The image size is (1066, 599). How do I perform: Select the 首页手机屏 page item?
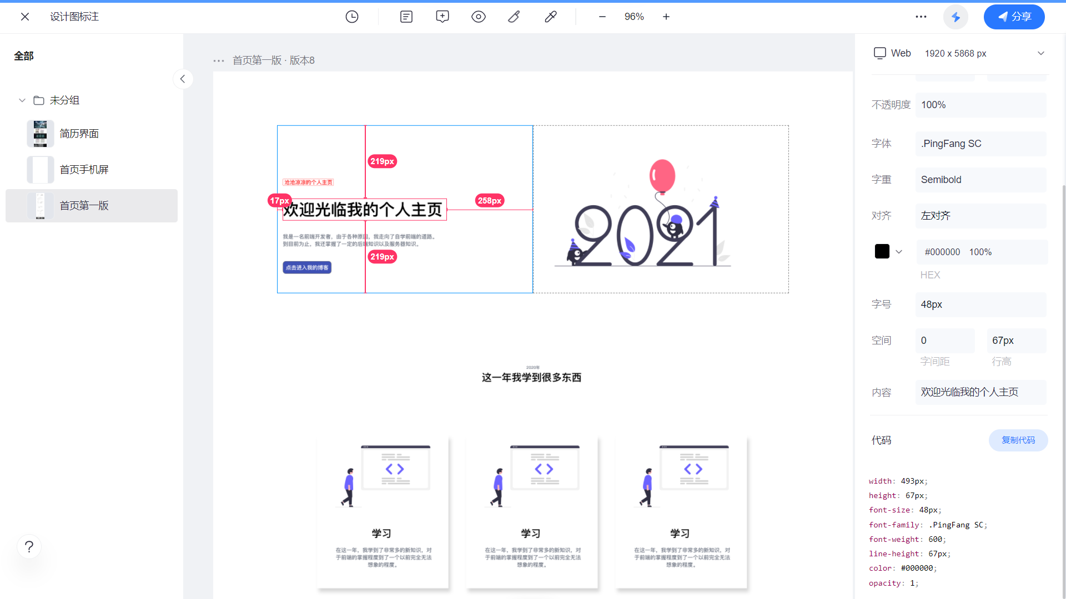coord(83,170)
